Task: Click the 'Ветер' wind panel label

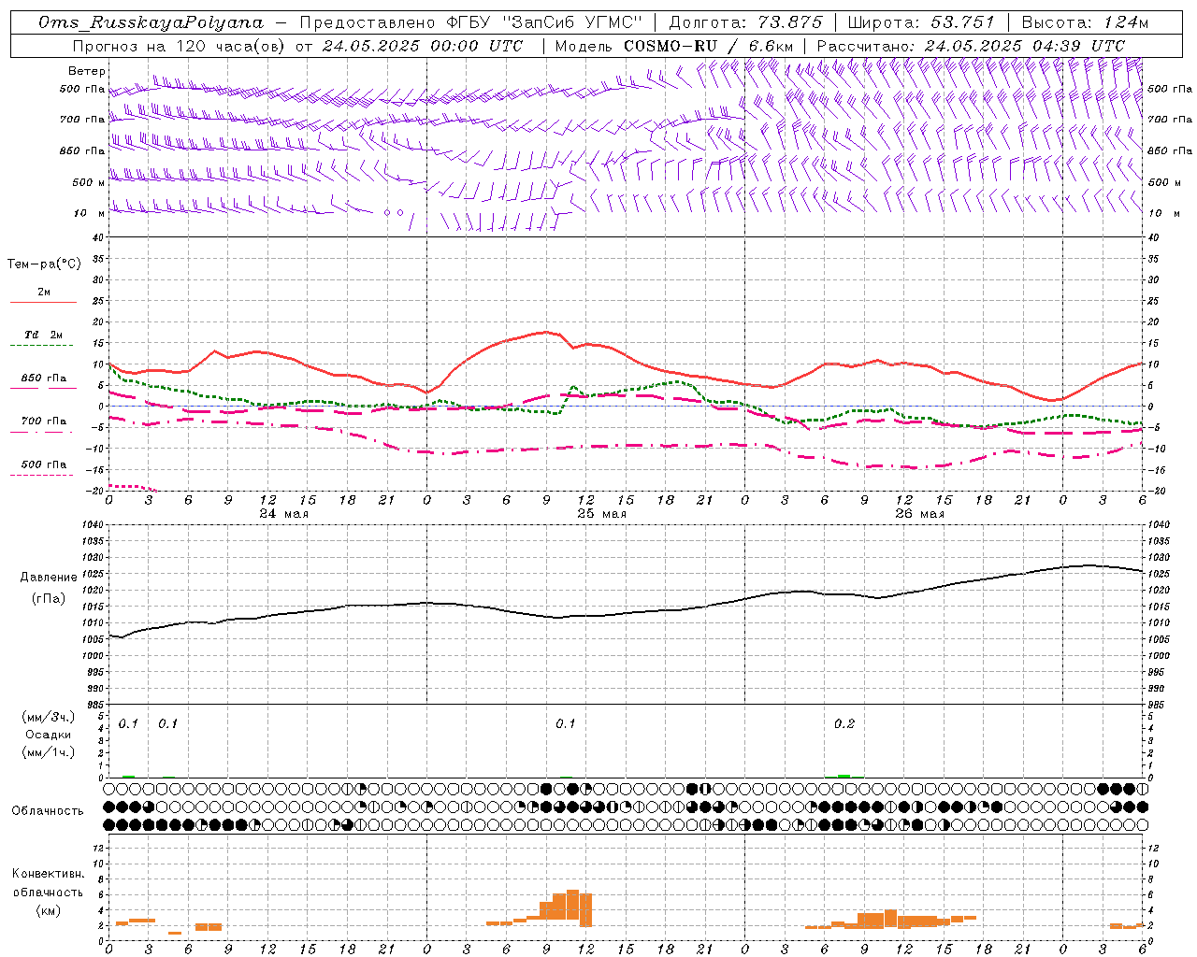Action: click(x=87, y=71)
